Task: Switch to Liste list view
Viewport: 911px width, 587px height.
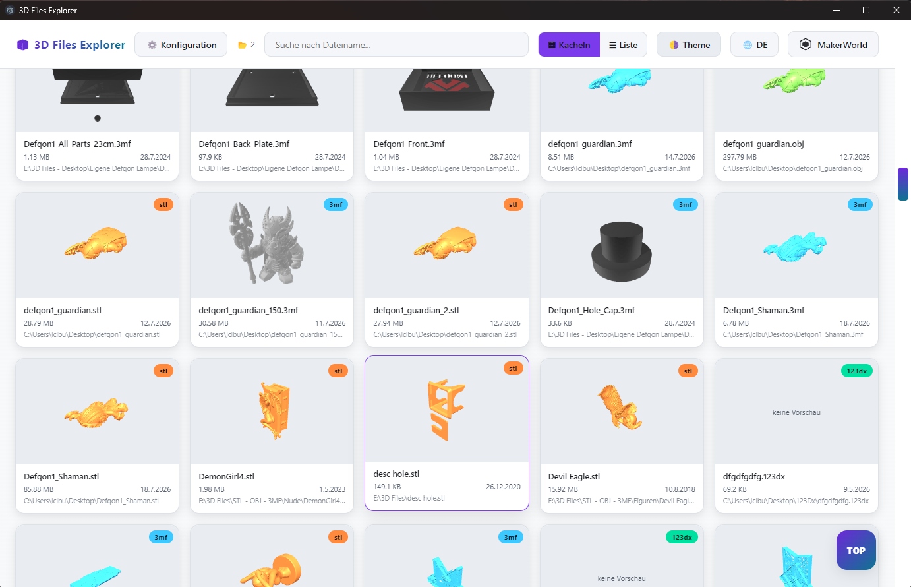Action: [624, 45]
